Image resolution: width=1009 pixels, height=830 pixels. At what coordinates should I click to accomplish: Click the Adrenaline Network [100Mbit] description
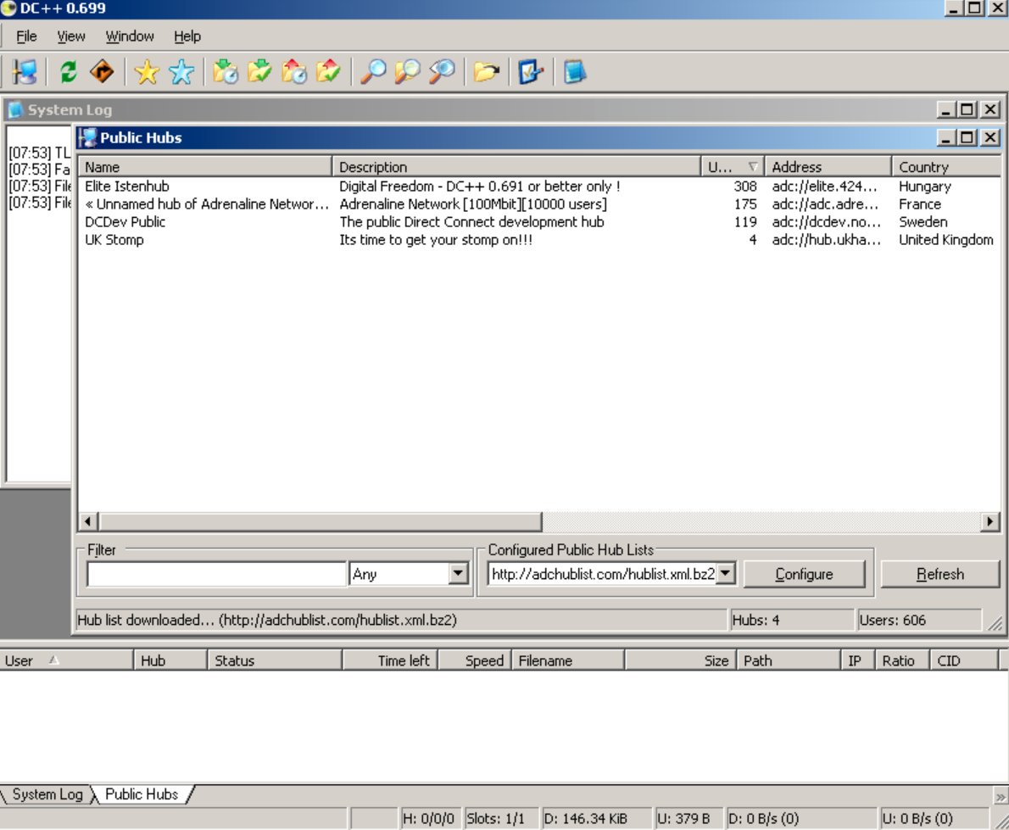(473, 204)
